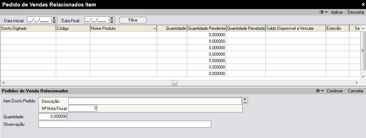Clear the Data Final date field

pos(112,18)
